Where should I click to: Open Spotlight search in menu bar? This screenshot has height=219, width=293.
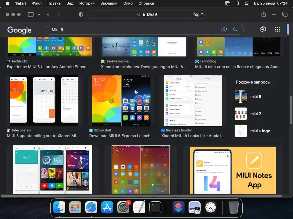tap(237, 3)
